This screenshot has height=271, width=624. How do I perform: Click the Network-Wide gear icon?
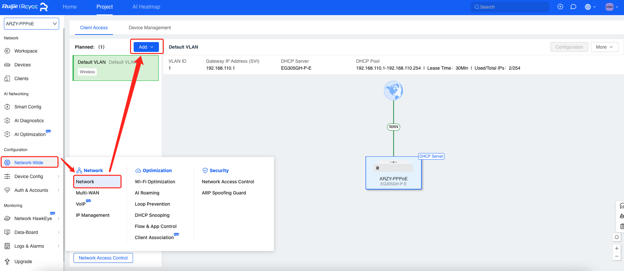(x=7, y=163)
